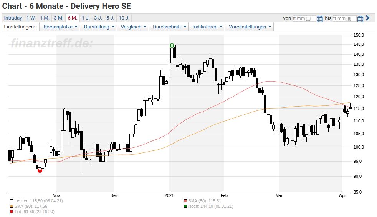
Task: Click the 'Letzter: 115,50 (08.04.21)' legend text
Action: (39, 201)
